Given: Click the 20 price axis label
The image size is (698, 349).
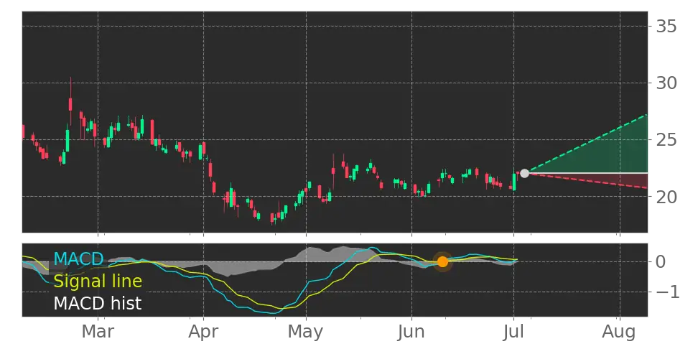Looking at the screenshot, I should pyautogui.click(x=666, y=196).
